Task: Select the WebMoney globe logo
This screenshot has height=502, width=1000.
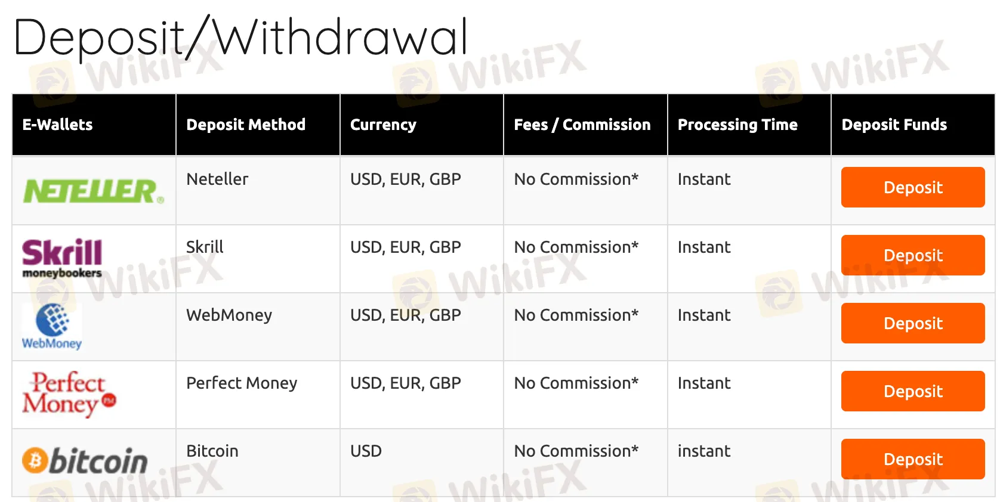Action: click(x=52, y=326)
